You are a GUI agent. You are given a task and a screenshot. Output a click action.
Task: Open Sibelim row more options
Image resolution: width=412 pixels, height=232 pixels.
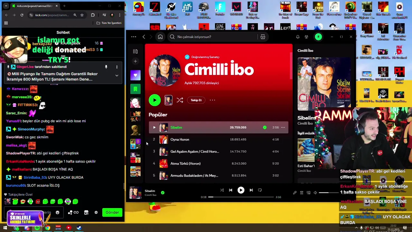[283, 127]
